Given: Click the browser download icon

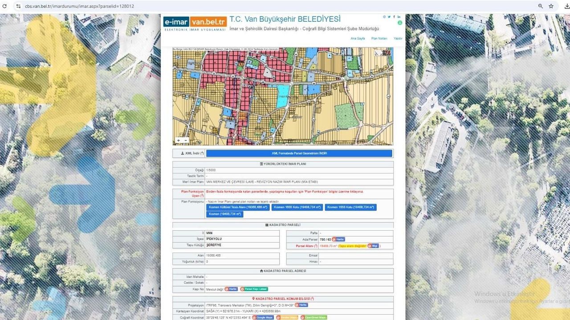Looking at the screenshot, I should click(566, 6).
